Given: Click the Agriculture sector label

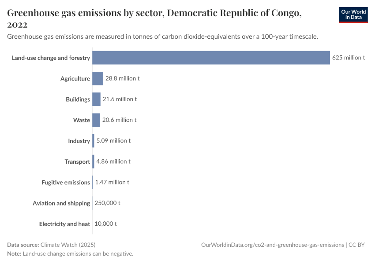Looking at the screenshot, I should click(75, 79).
